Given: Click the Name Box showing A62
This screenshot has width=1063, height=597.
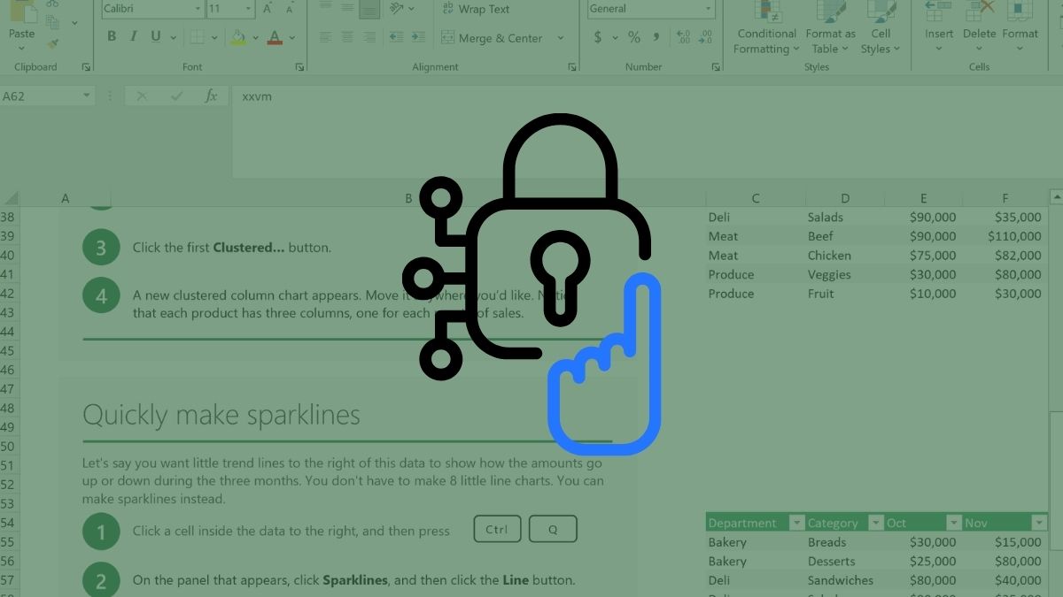Looking at the screenshot, I should pyautogui.click(x=42, y=96).
